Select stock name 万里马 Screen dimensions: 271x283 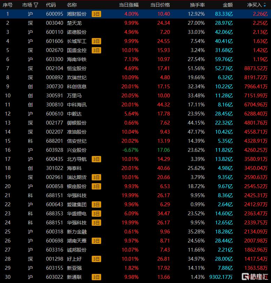(x=74, y=96)
